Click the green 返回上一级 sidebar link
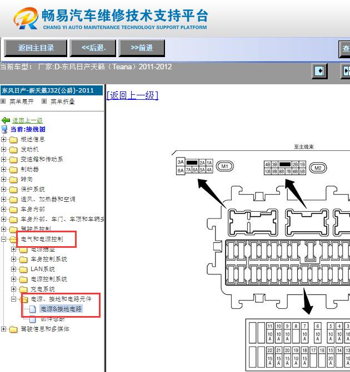This screenshot has width=350, height=372. (27, 120)
